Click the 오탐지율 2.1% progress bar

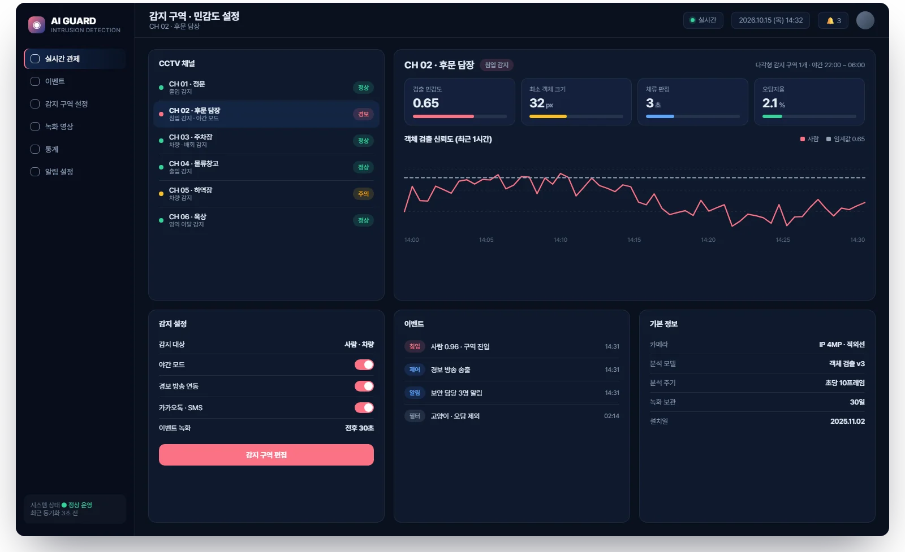click(x=809, y=116)
